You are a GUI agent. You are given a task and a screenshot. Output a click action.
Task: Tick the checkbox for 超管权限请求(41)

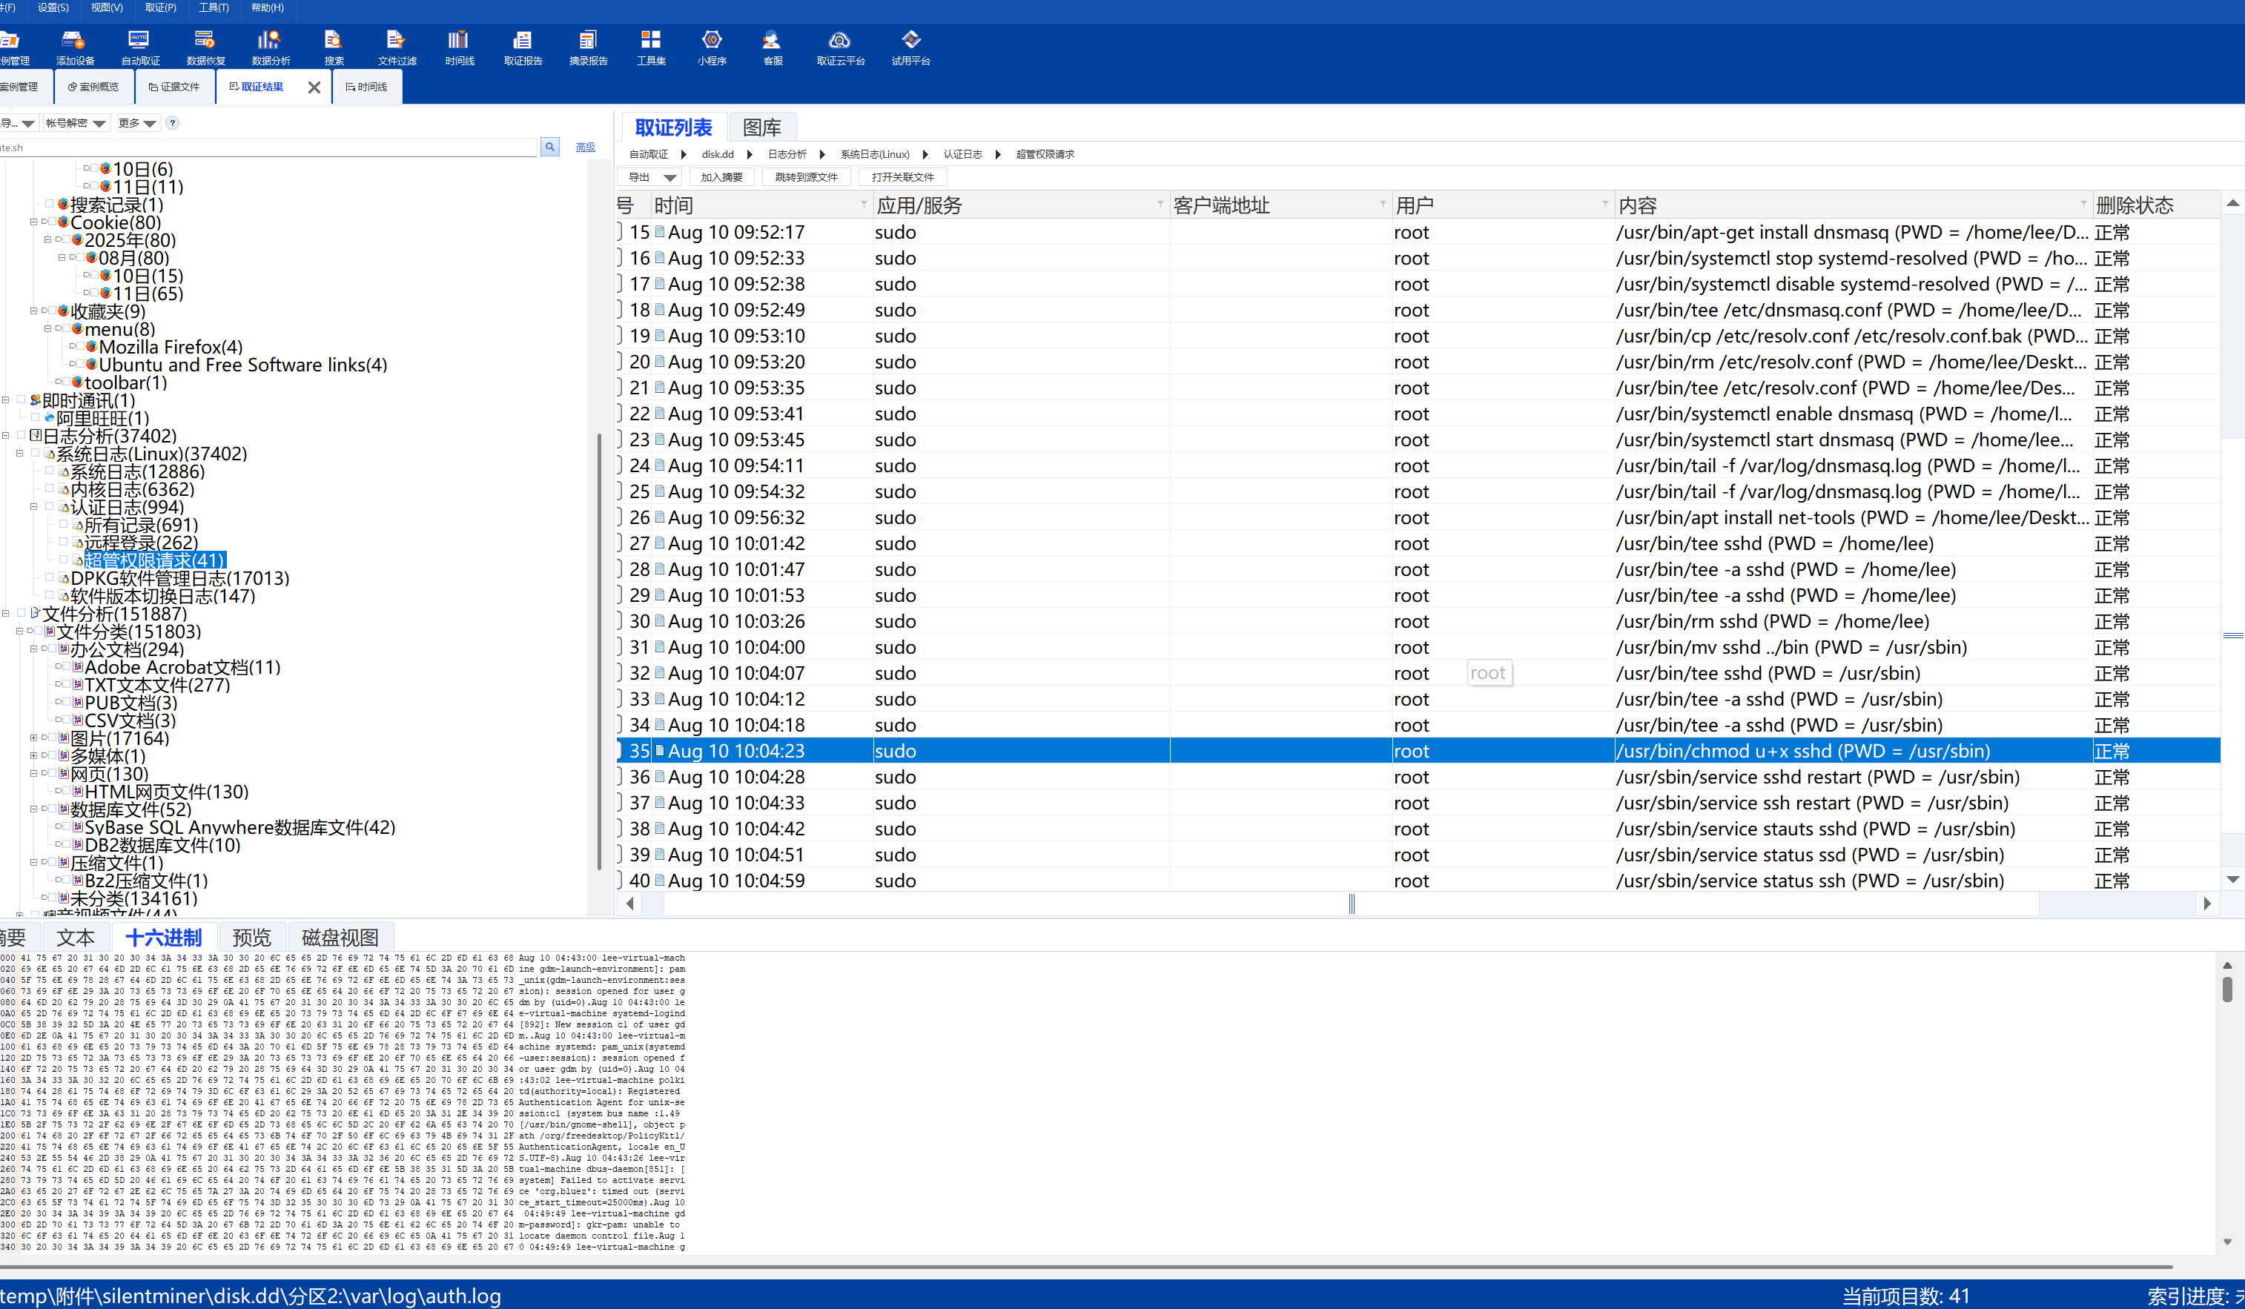(x=65, y=559)
